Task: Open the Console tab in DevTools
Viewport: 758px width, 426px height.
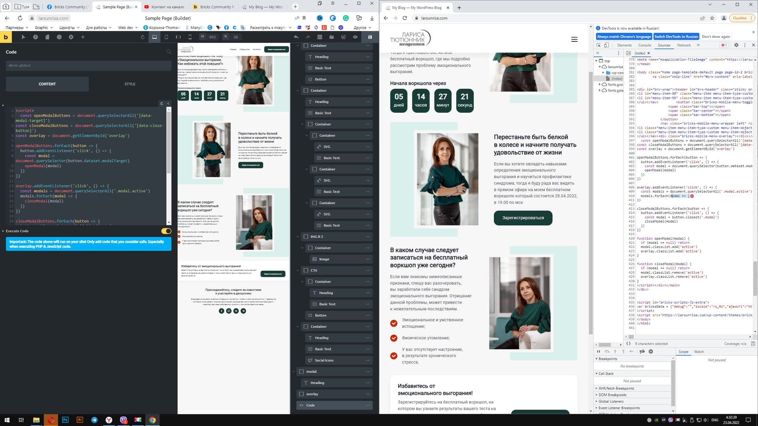Action: coord(645,45)
